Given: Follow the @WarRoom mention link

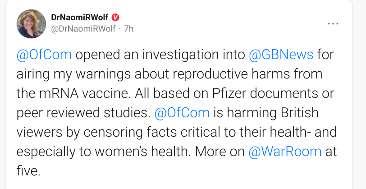Looking at the screenshot, I should point(285,151).
